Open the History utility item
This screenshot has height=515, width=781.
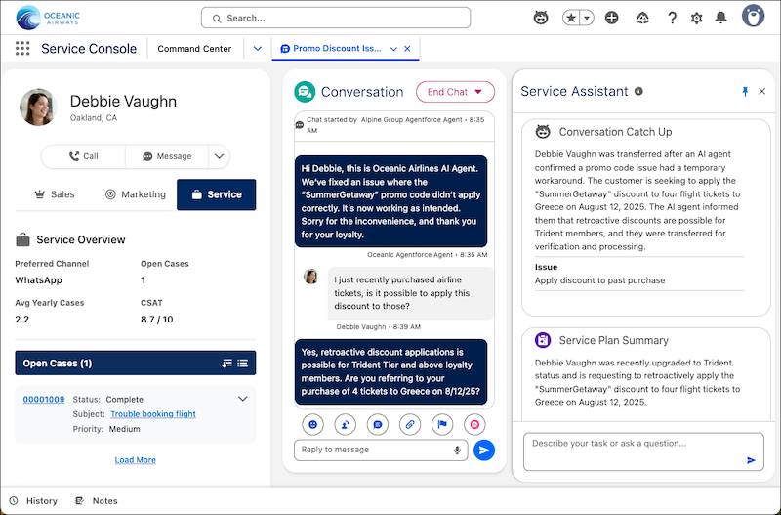(34, 501)
